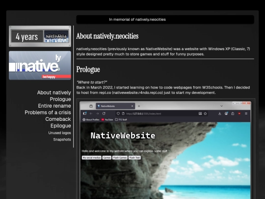Open the TF2 Stuff bookmarks folder
Viewport: 265px width, 199px height.
coord(121,119)
